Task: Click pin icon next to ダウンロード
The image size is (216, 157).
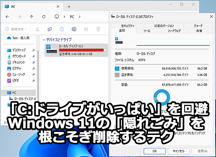Action: pos(33,56)
